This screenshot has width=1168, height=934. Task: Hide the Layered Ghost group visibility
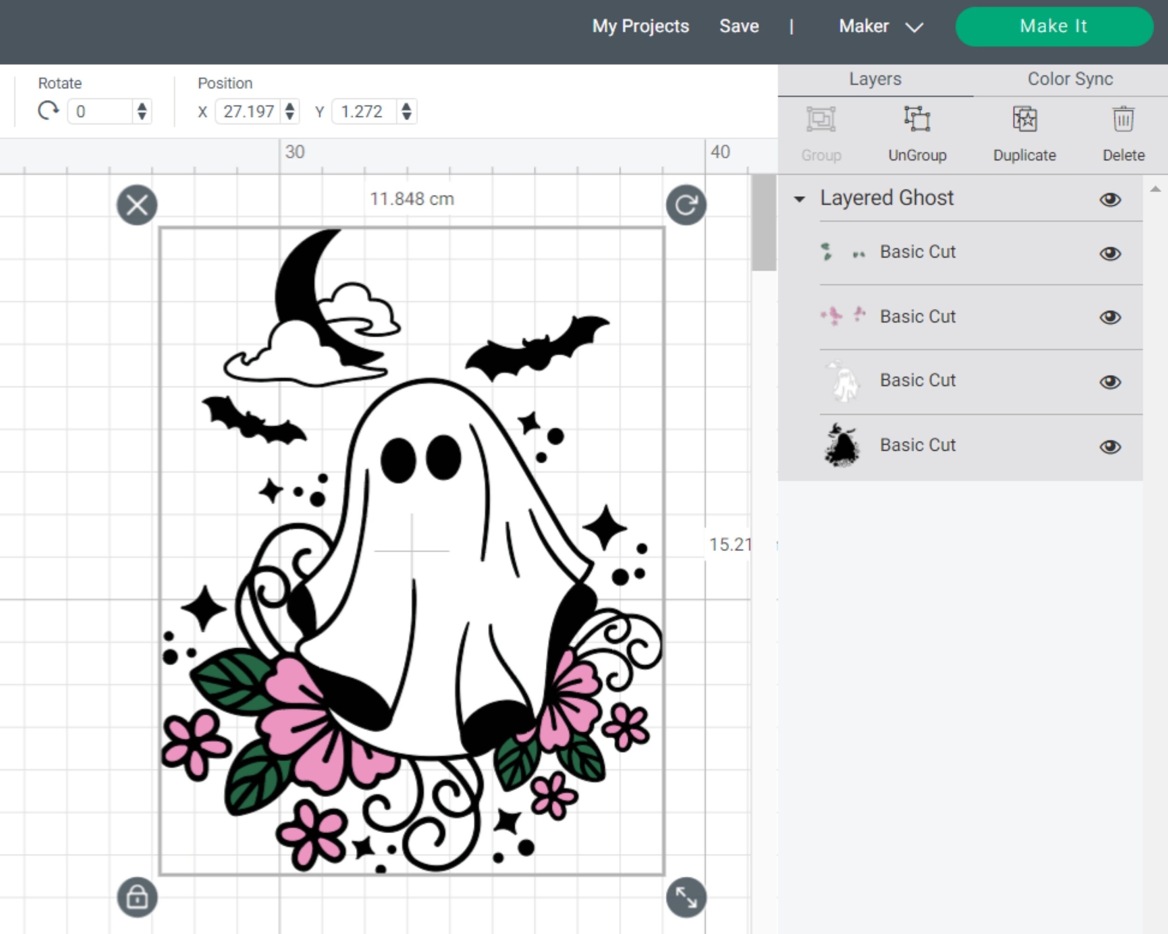point(1110,199)
